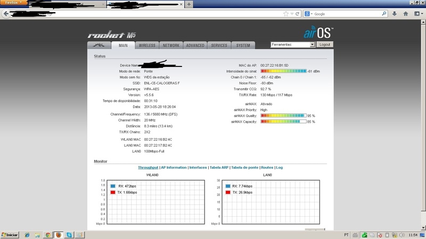Click the scrollbar down arrow
Image resolution: width=426 pixels, height=239 pixels.
[423, 228]
